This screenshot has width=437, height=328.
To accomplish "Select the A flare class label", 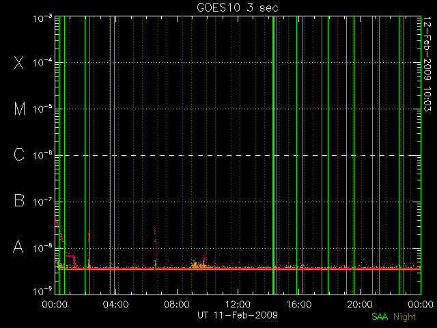I will pos(18,247).
